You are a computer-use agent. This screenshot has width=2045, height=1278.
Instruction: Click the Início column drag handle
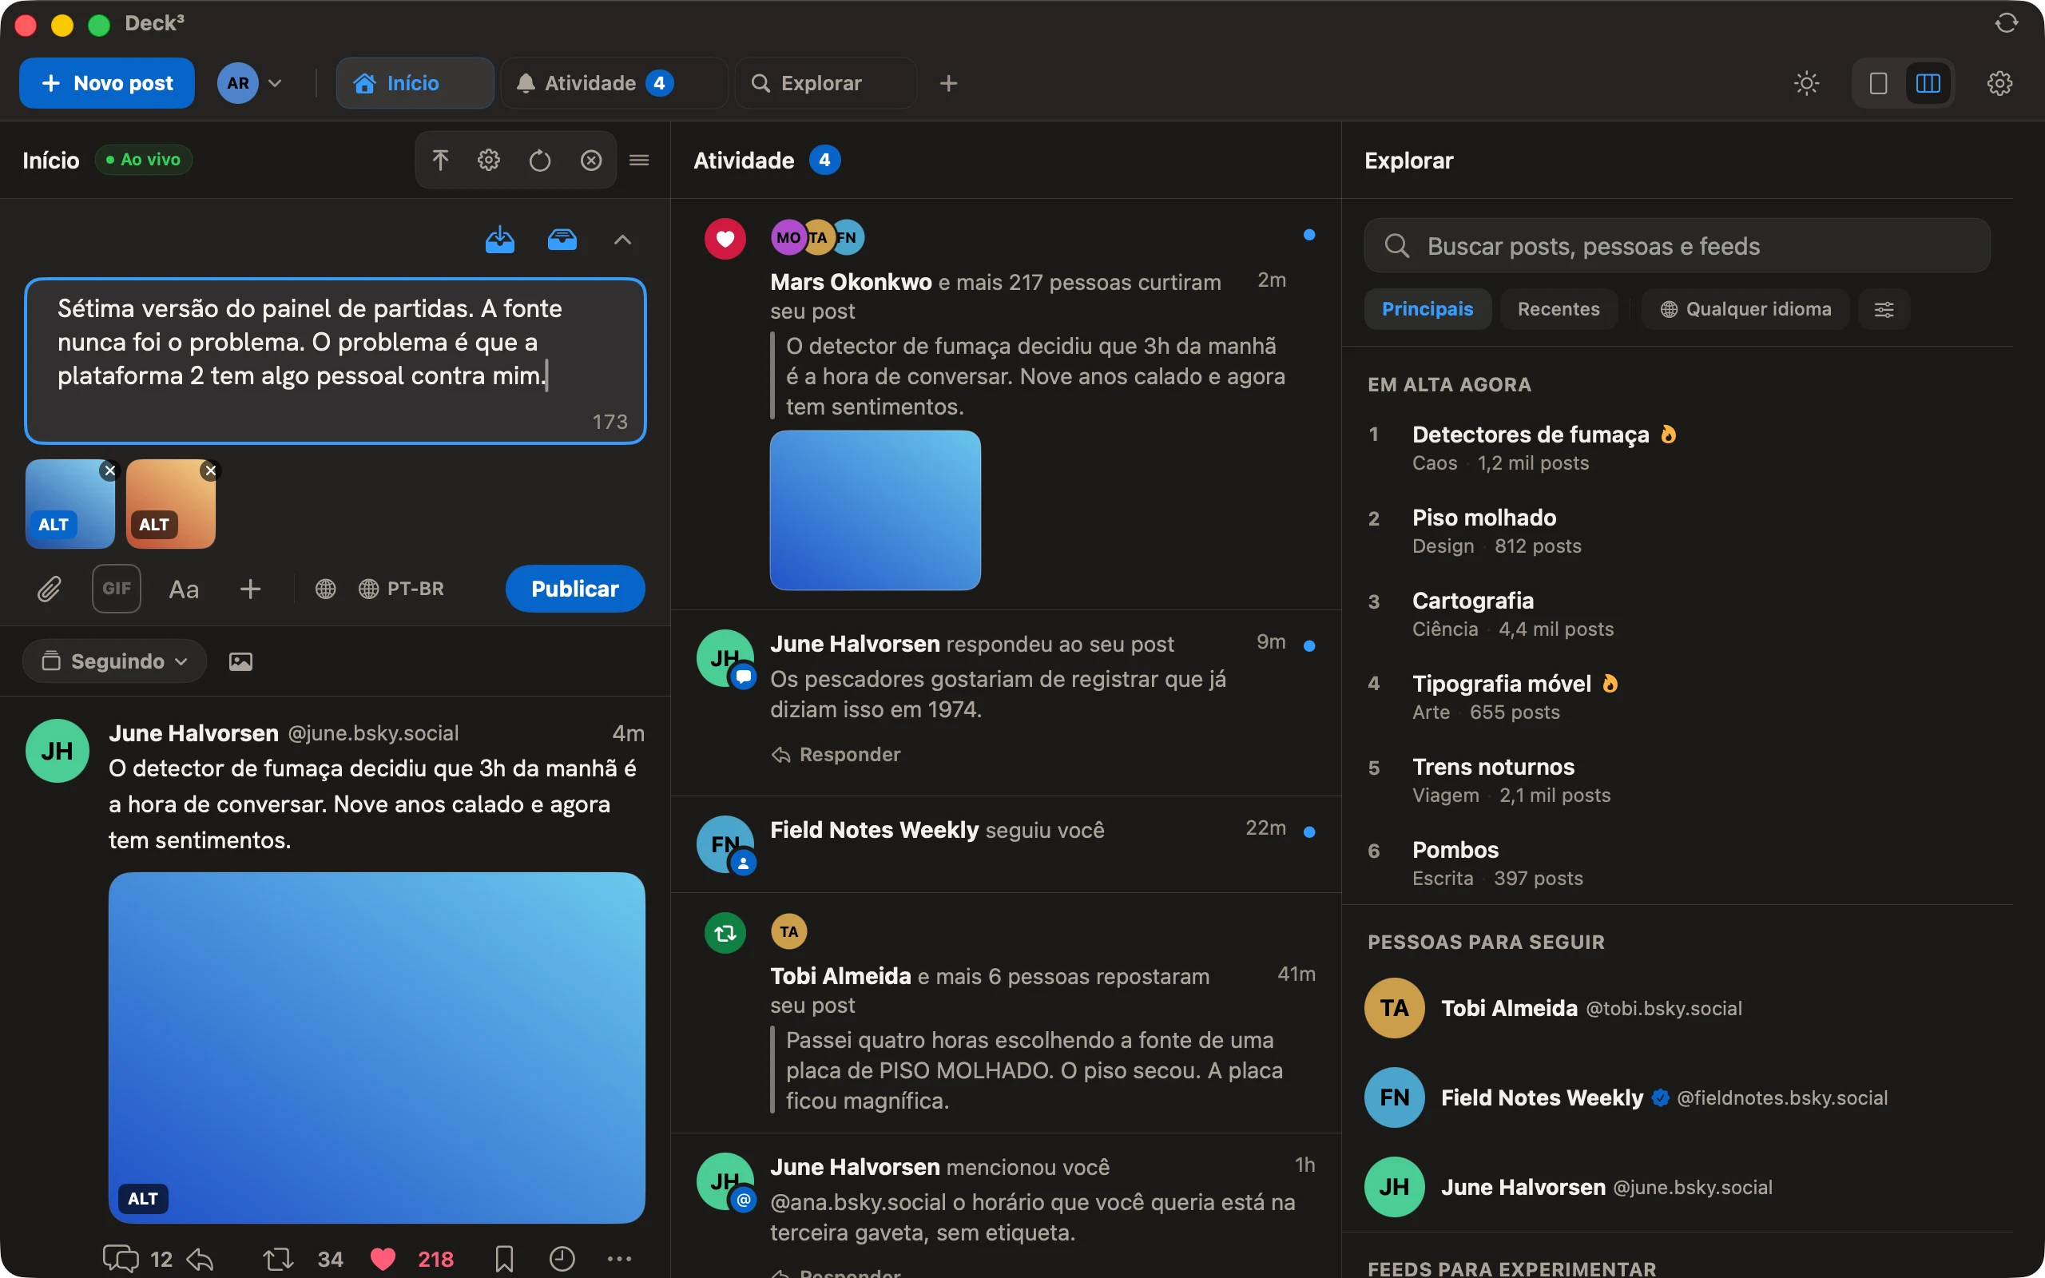(640, 160)
